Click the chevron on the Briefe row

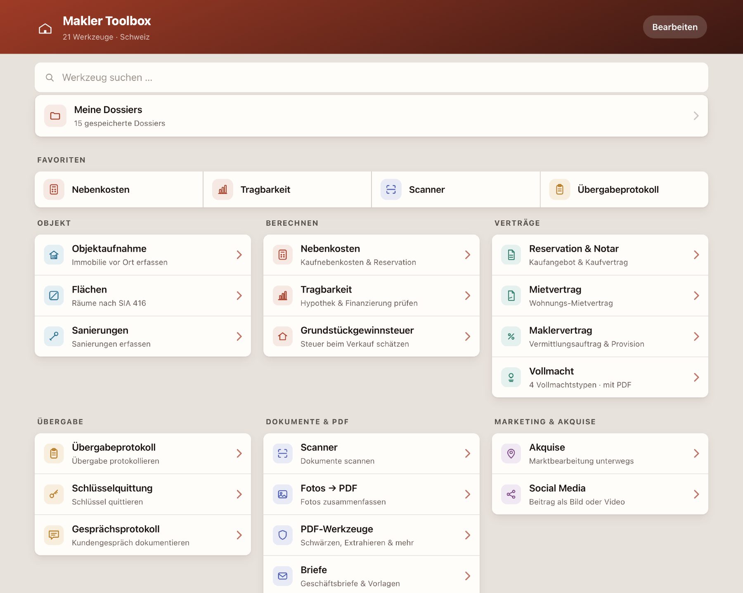468,576
